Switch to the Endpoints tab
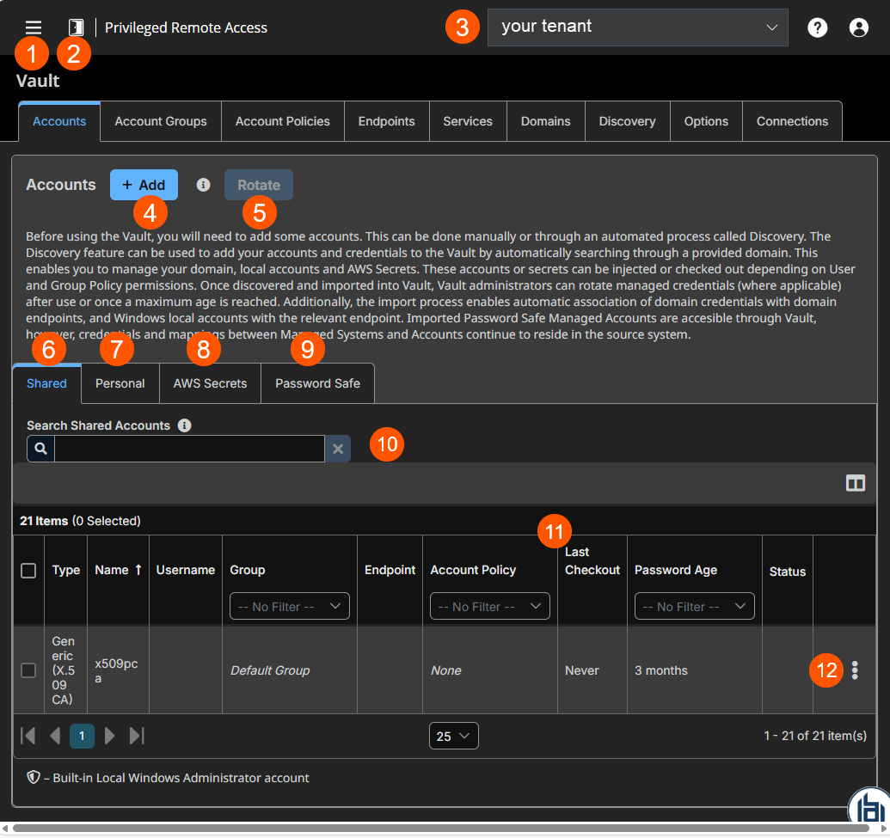 tap(387, 121)
